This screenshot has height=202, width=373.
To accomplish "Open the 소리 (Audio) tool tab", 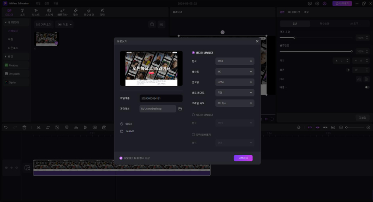I will tap(22, 11).
